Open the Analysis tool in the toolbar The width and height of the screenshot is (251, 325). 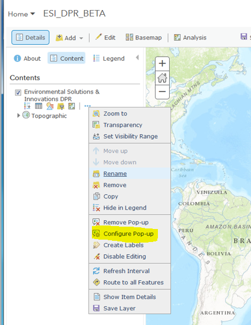click(190, 37)
